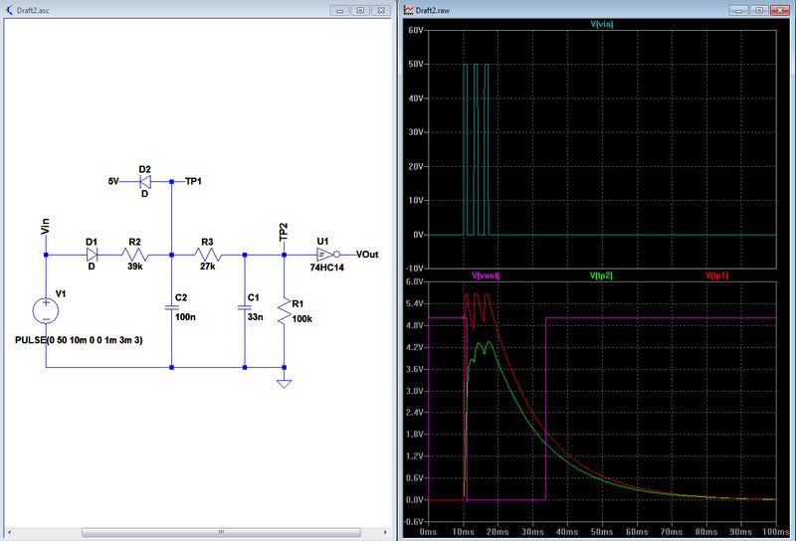Click the VOut net label
Screen dimensions: 796x541
(x=367, y=255)
